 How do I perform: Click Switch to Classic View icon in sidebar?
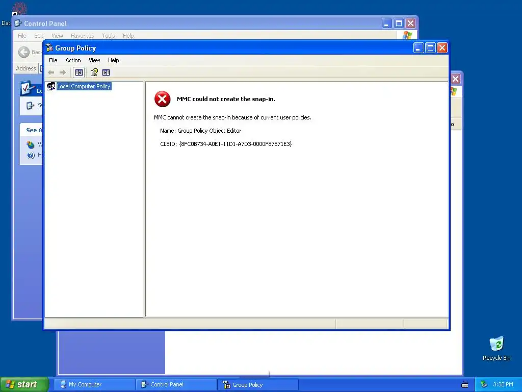[x=30, y=105]
